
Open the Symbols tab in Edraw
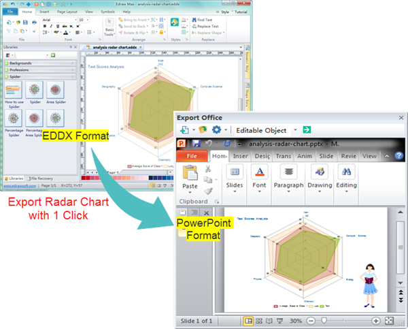(107, 12)
